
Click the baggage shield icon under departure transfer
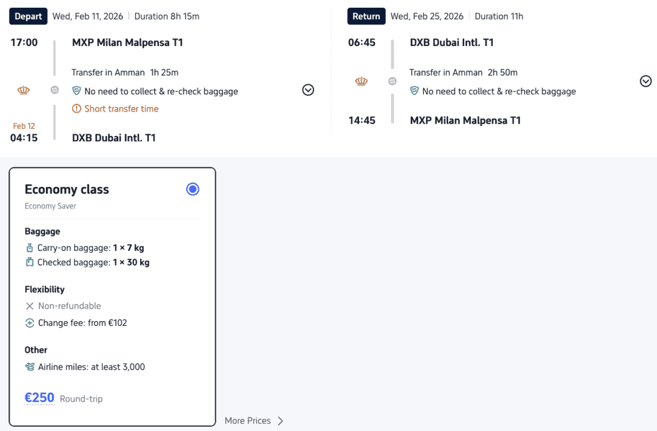[x=76, y=91]
